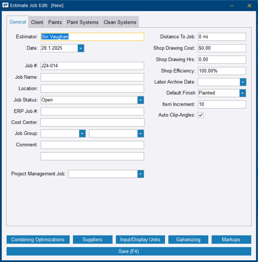The height and width of the screenshot is (262, 258).
Task: Click the Suppliers button
Action: pos(92,240)
